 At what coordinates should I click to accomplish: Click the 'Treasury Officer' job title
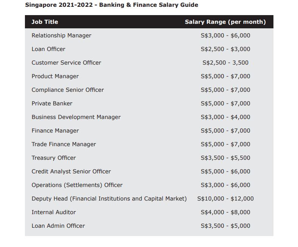point(54,158)
